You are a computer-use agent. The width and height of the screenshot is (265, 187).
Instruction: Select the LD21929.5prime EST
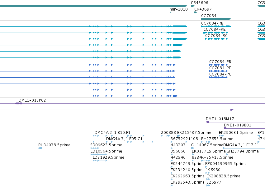pyautogui.click(x=100, y=161)
